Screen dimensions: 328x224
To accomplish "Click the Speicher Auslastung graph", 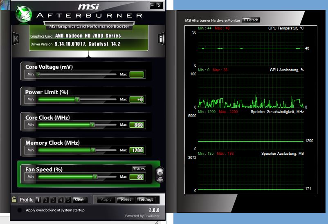I will [251, 174].
